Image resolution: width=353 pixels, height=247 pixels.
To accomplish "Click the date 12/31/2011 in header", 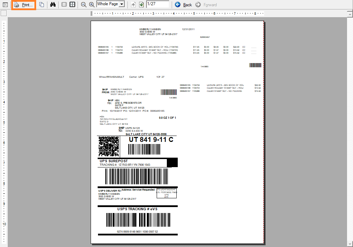I will 188,29.
